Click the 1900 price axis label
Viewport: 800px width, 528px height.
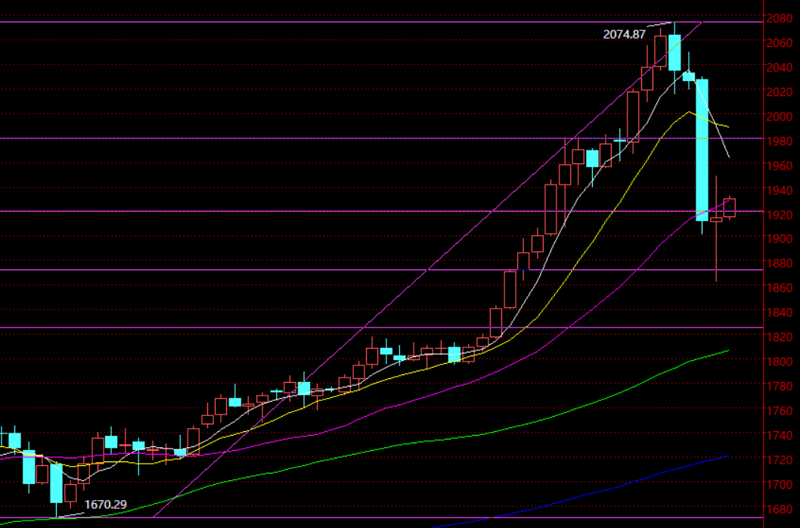[780, 238]
